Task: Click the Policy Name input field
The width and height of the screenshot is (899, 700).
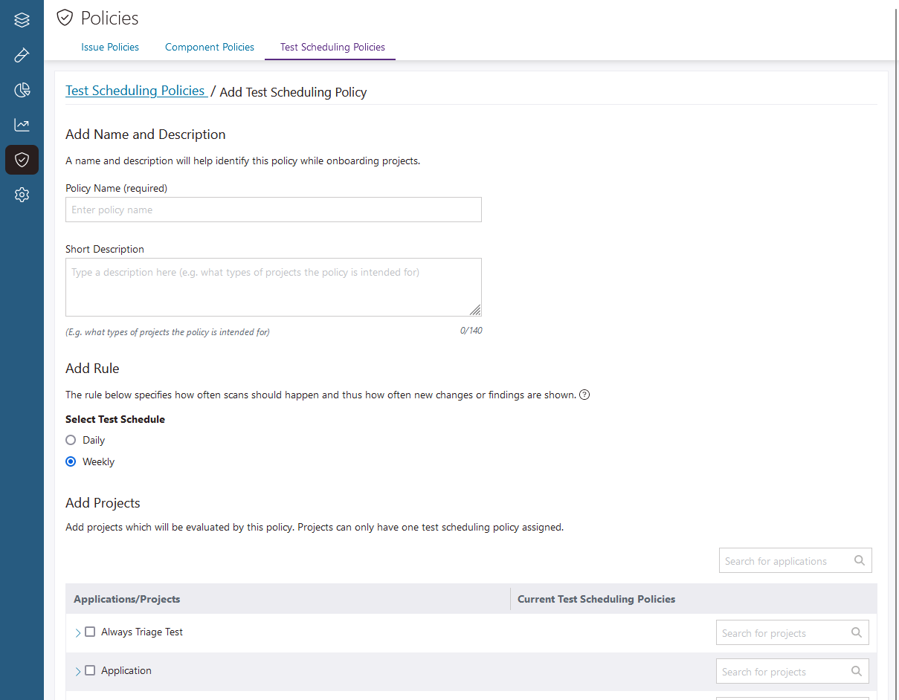Action: click(274, 210)
